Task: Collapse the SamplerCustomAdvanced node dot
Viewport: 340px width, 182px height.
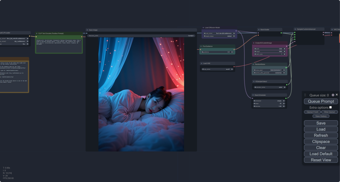Action: [295, 29]
